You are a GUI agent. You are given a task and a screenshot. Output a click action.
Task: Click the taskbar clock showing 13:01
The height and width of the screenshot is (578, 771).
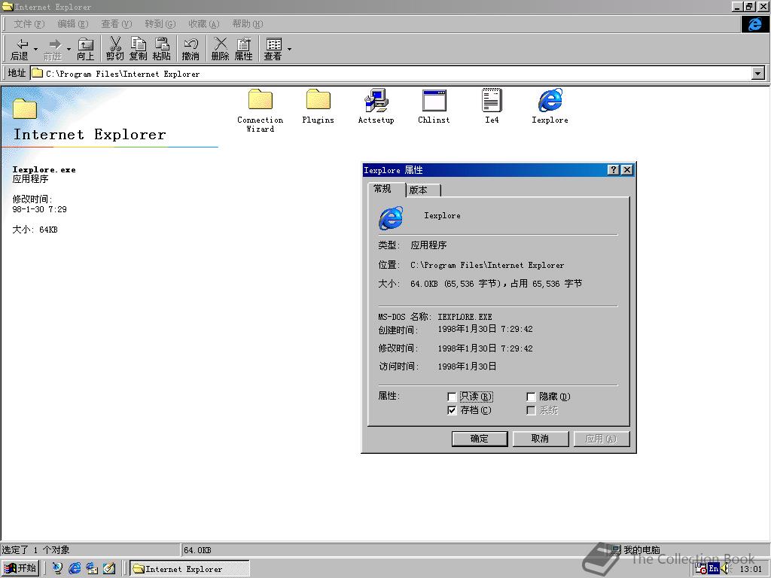[x=751, y=569]
